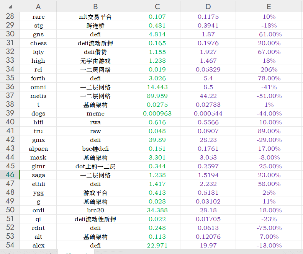Click cell containing 'alcx'
303x254 pixels.
(x=38, y=245)
